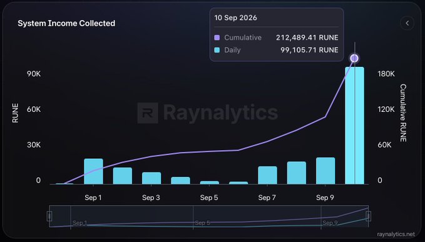Select the left range slider handle
425x242 pixels.
point(49,216)
